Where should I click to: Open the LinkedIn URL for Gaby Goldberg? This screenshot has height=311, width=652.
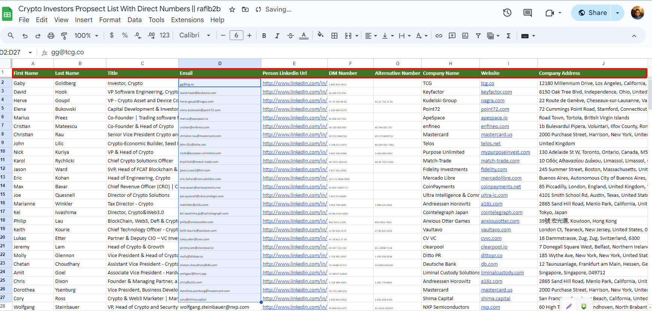tap(295, 83)
